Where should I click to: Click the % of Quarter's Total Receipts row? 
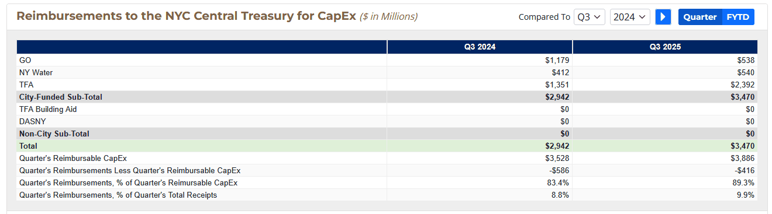[387, 195]
